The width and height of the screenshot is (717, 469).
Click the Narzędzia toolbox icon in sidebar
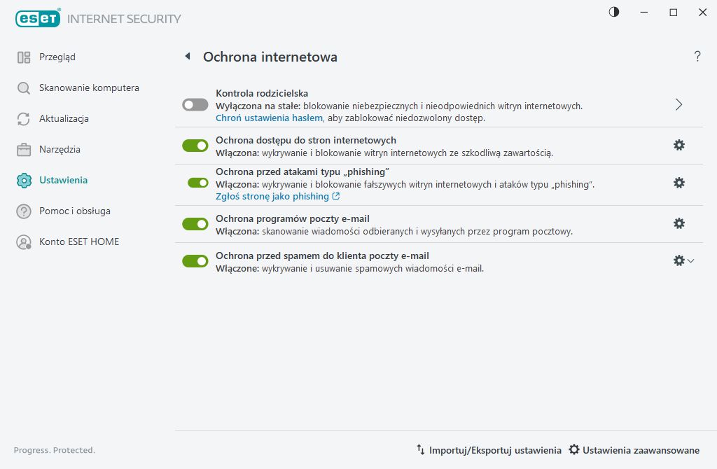[x=24, y=150]
